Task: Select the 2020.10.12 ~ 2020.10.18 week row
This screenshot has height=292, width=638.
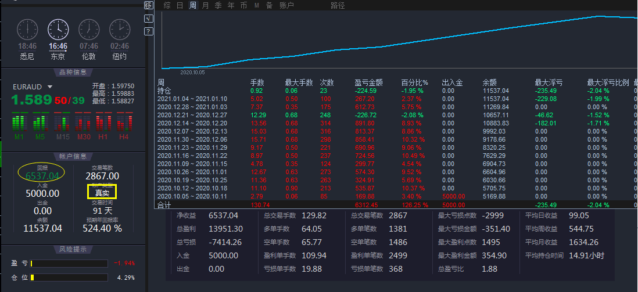Action: pyautogui.click(x=397, y=188)
